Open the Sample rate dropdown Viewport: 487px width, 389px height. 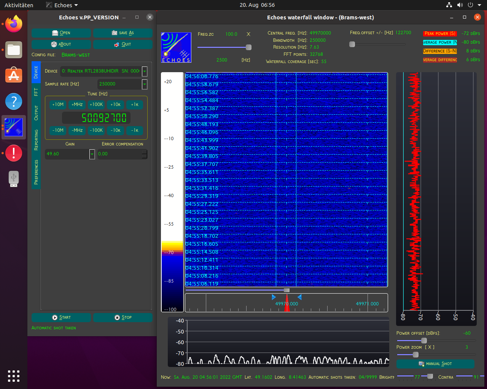click(x=145, y=84)
